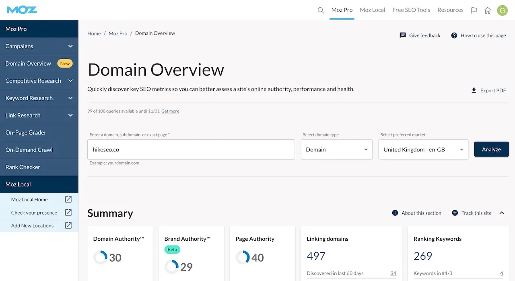
Task: Select the Moz Pro top tab
Action: pyautogui.click(x=342, y=10)
